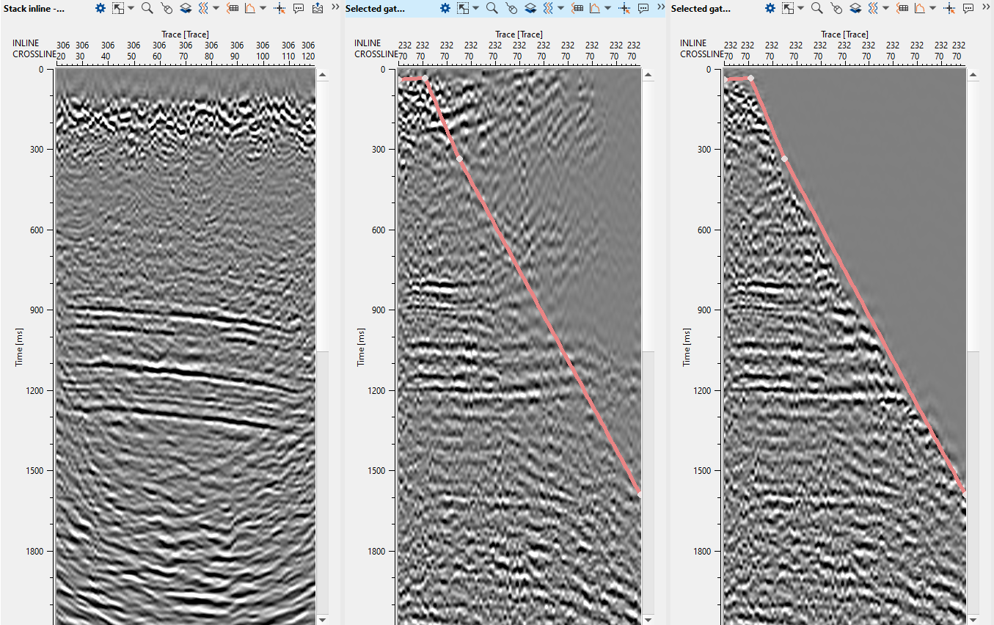Click wiggle traces icon in middle gather panel
The width and height of the screenshot is (994, 625).
549,8
